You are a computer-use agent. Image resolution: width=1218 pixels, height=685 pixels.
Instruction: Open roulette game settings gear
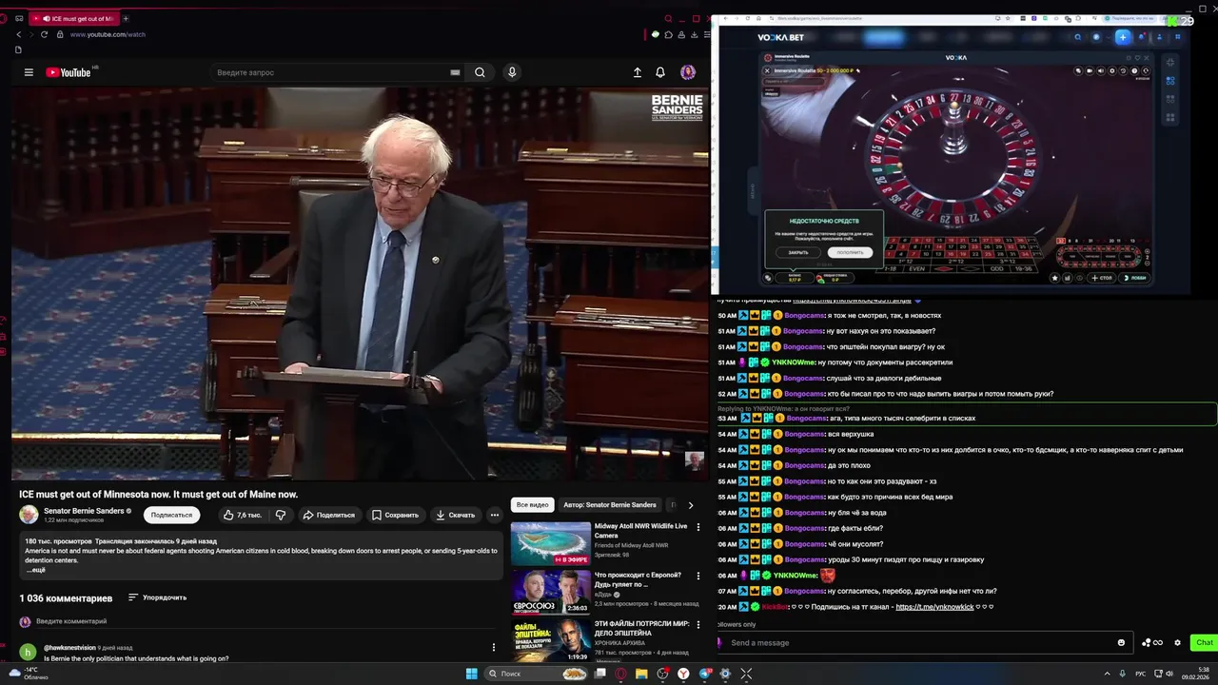coord(1112,70)
